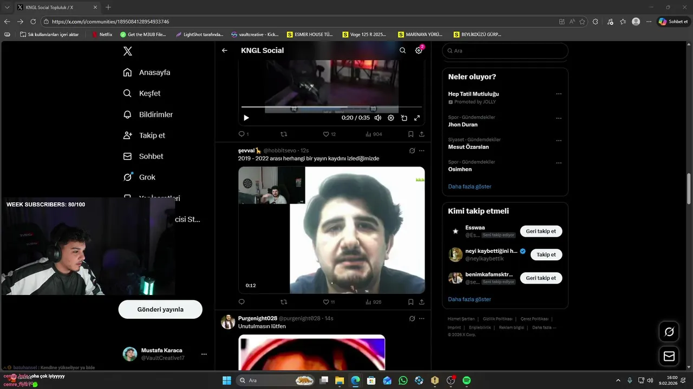Click Gönderi yayınla post button
693x389 pixels.
tap(160, 310)
